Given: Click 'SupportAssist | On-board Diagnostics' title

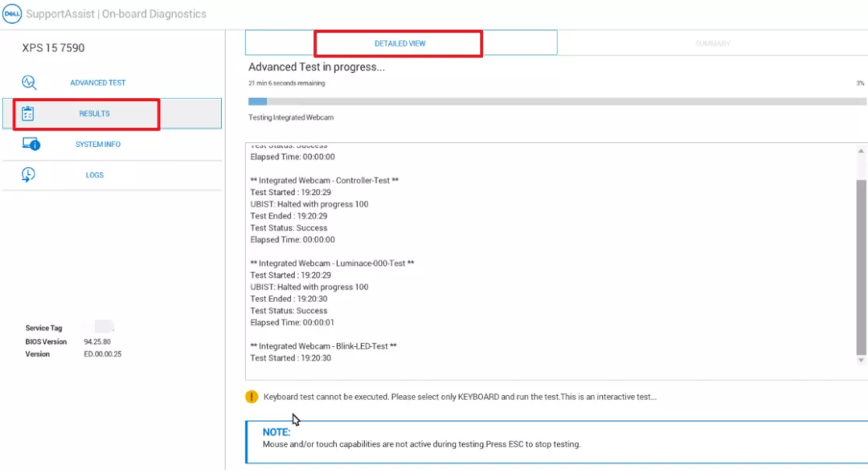Looking at the screenshot, I should click(117, 14).
